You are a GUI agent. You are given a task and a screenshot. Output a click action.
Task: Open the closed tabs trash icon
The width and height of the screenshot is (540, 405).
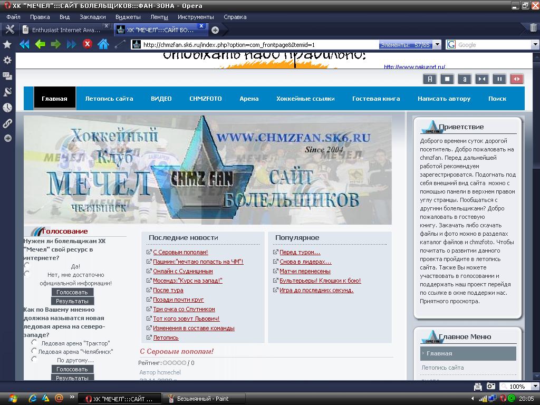[533, 27]
